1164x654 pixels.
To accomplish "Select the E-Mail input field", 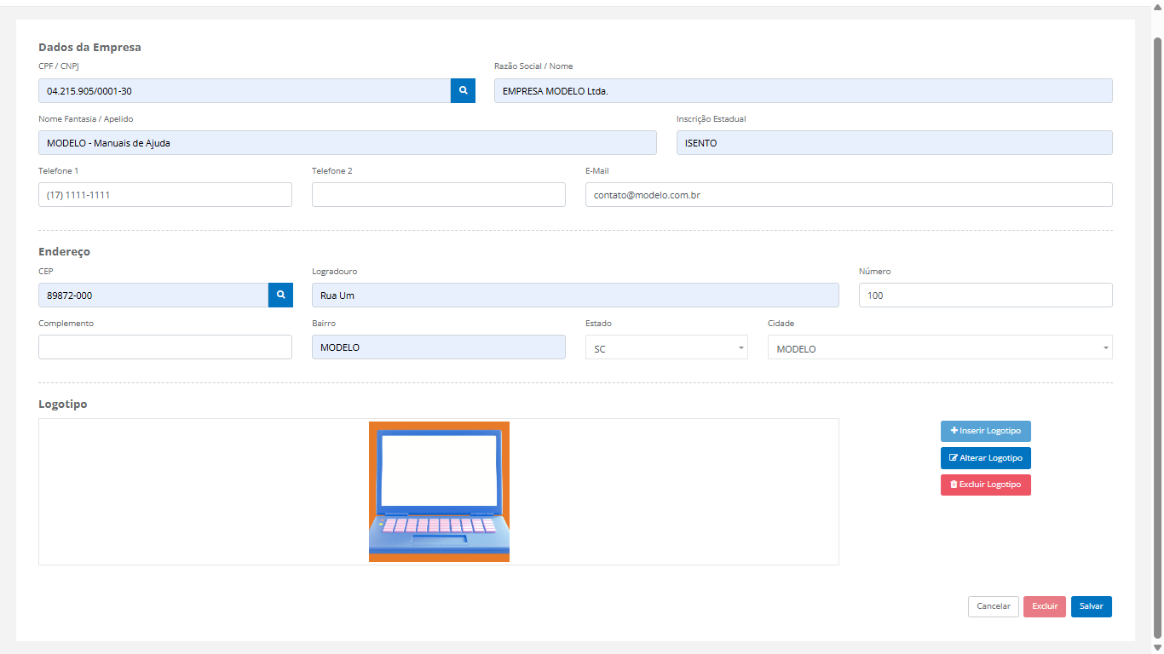I will (848, 195).
